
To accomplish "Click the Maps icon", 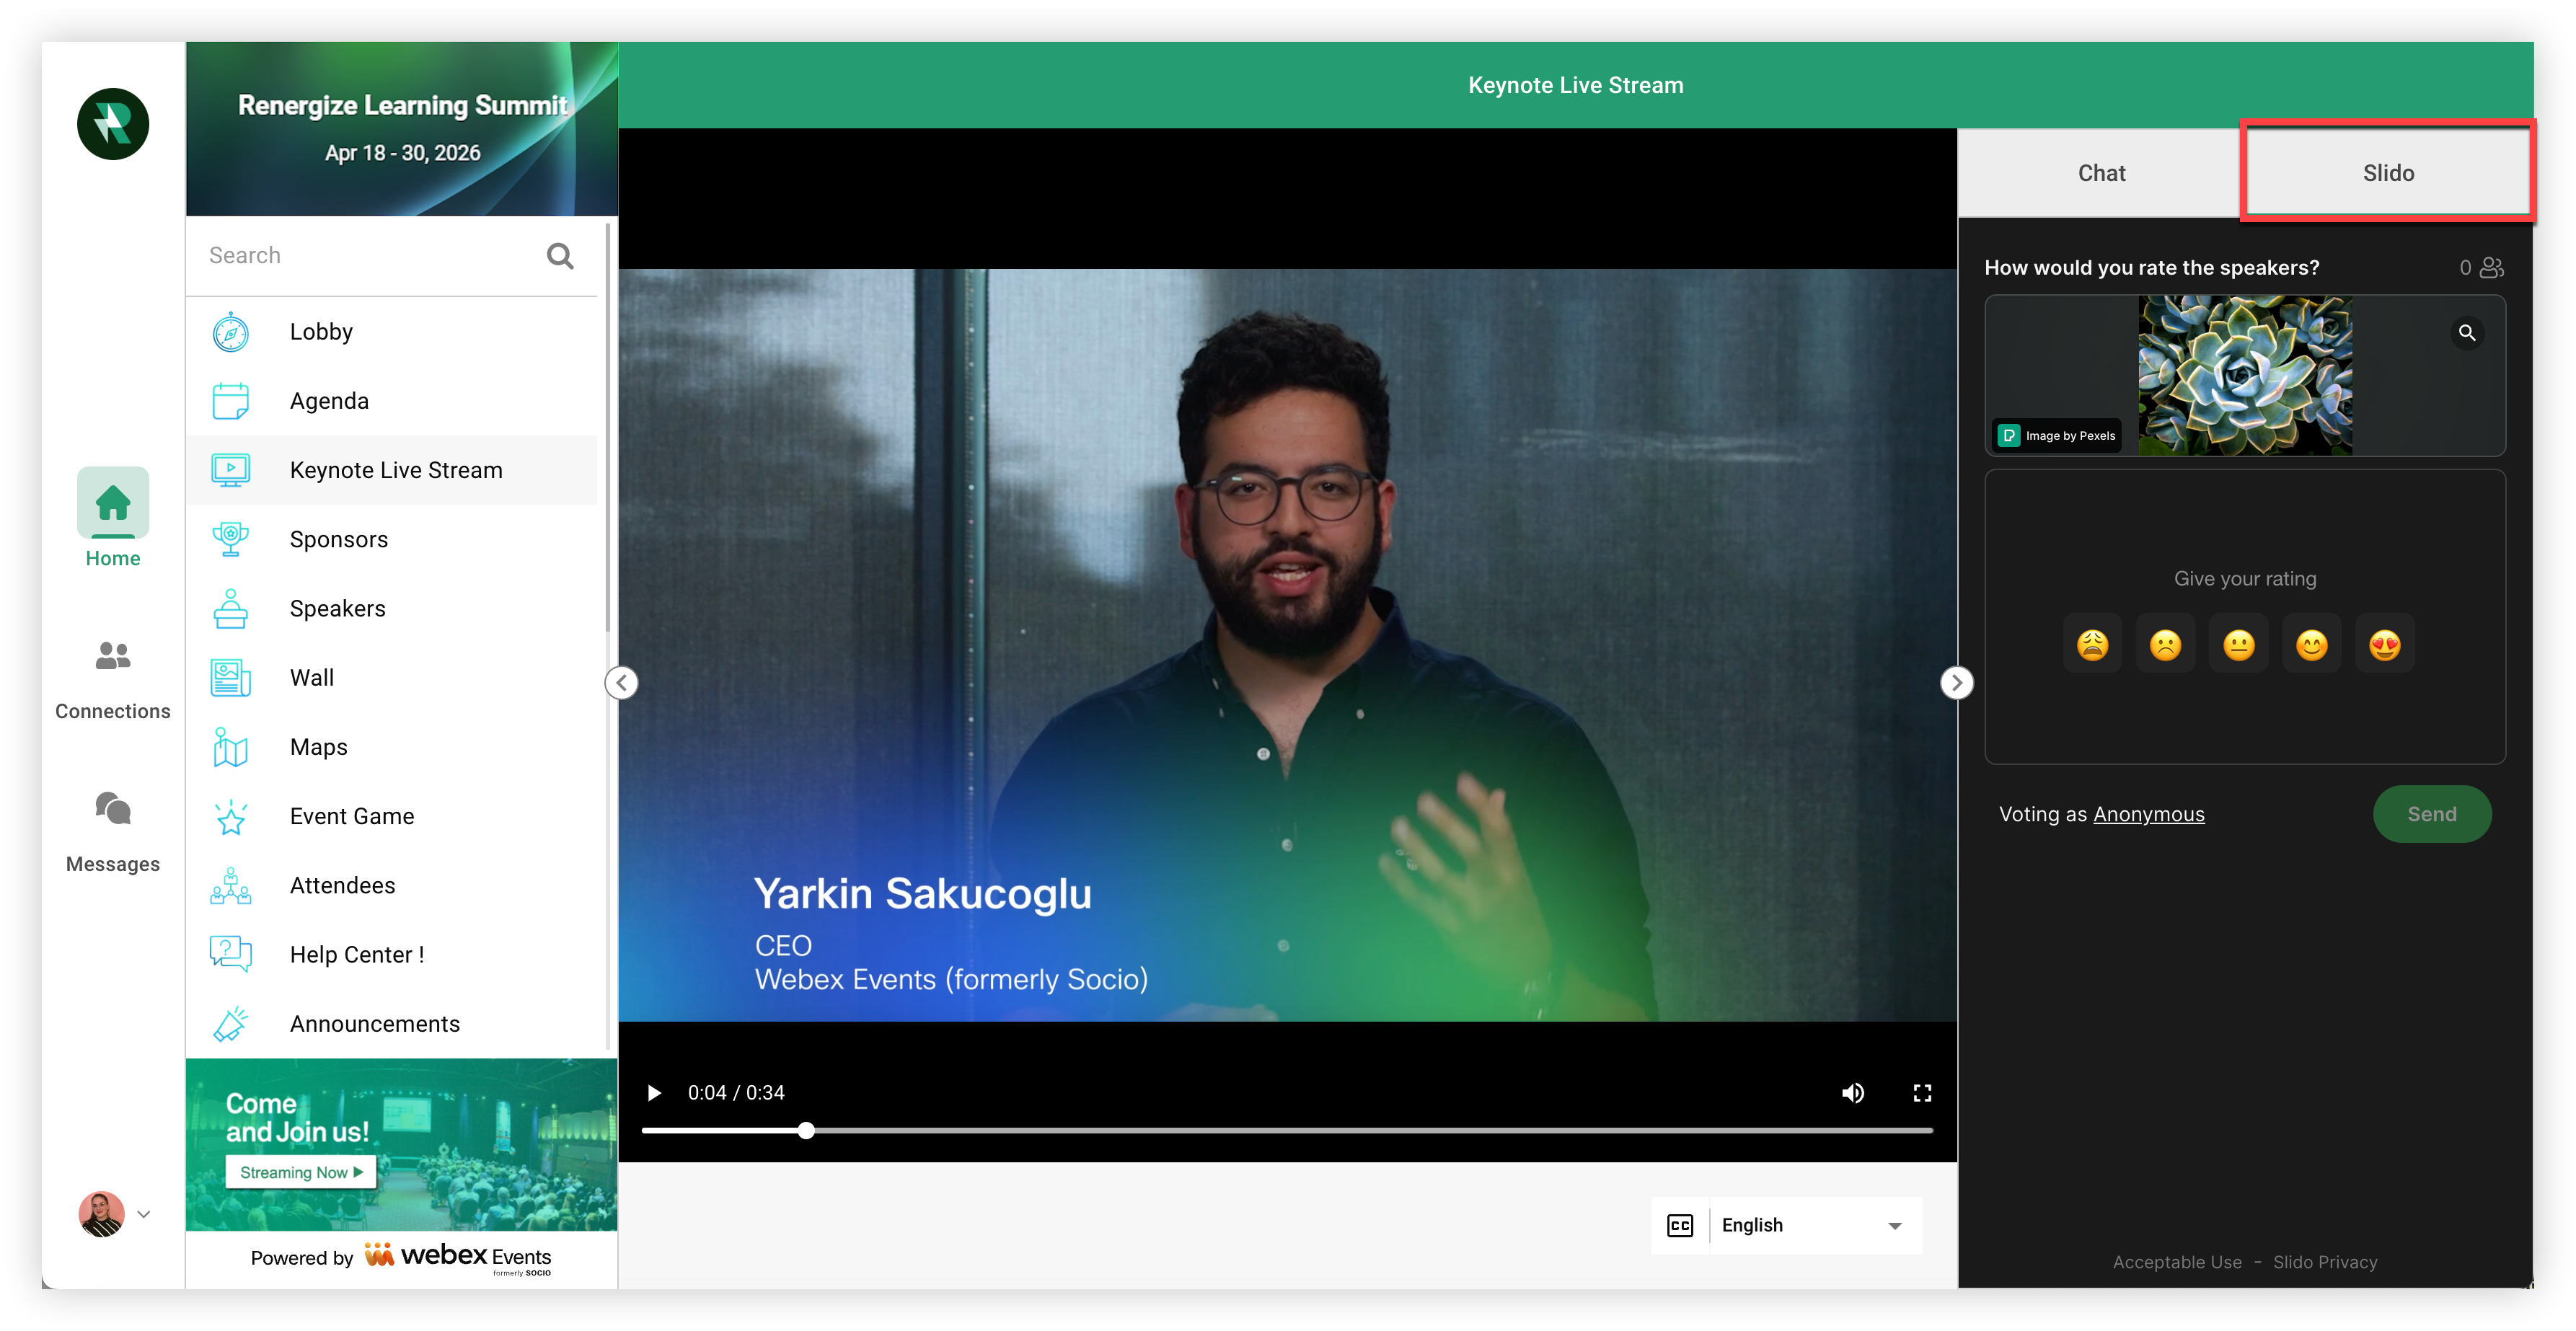I will (x=231, y=747).
